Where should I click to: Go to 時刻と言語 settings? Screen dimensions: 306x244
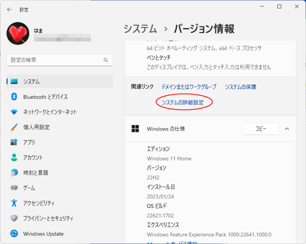pyautogui.click(x=60, y=173)
